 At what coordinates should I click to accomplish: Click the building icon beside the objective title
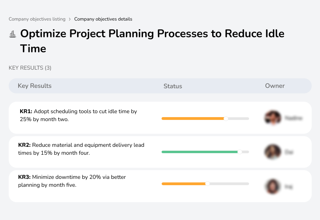tap(13, 34)
